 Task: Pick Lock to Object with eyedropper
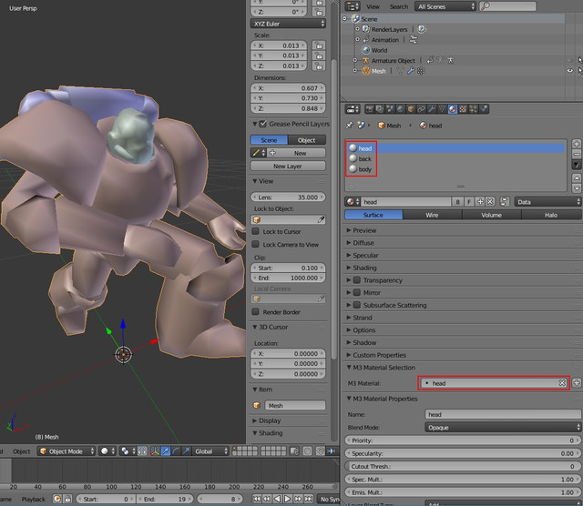(321, 219)
